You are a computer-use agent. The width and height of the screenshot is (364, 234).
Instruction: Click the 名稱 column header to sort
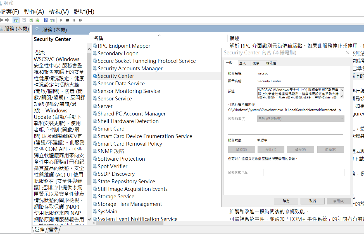98,38
